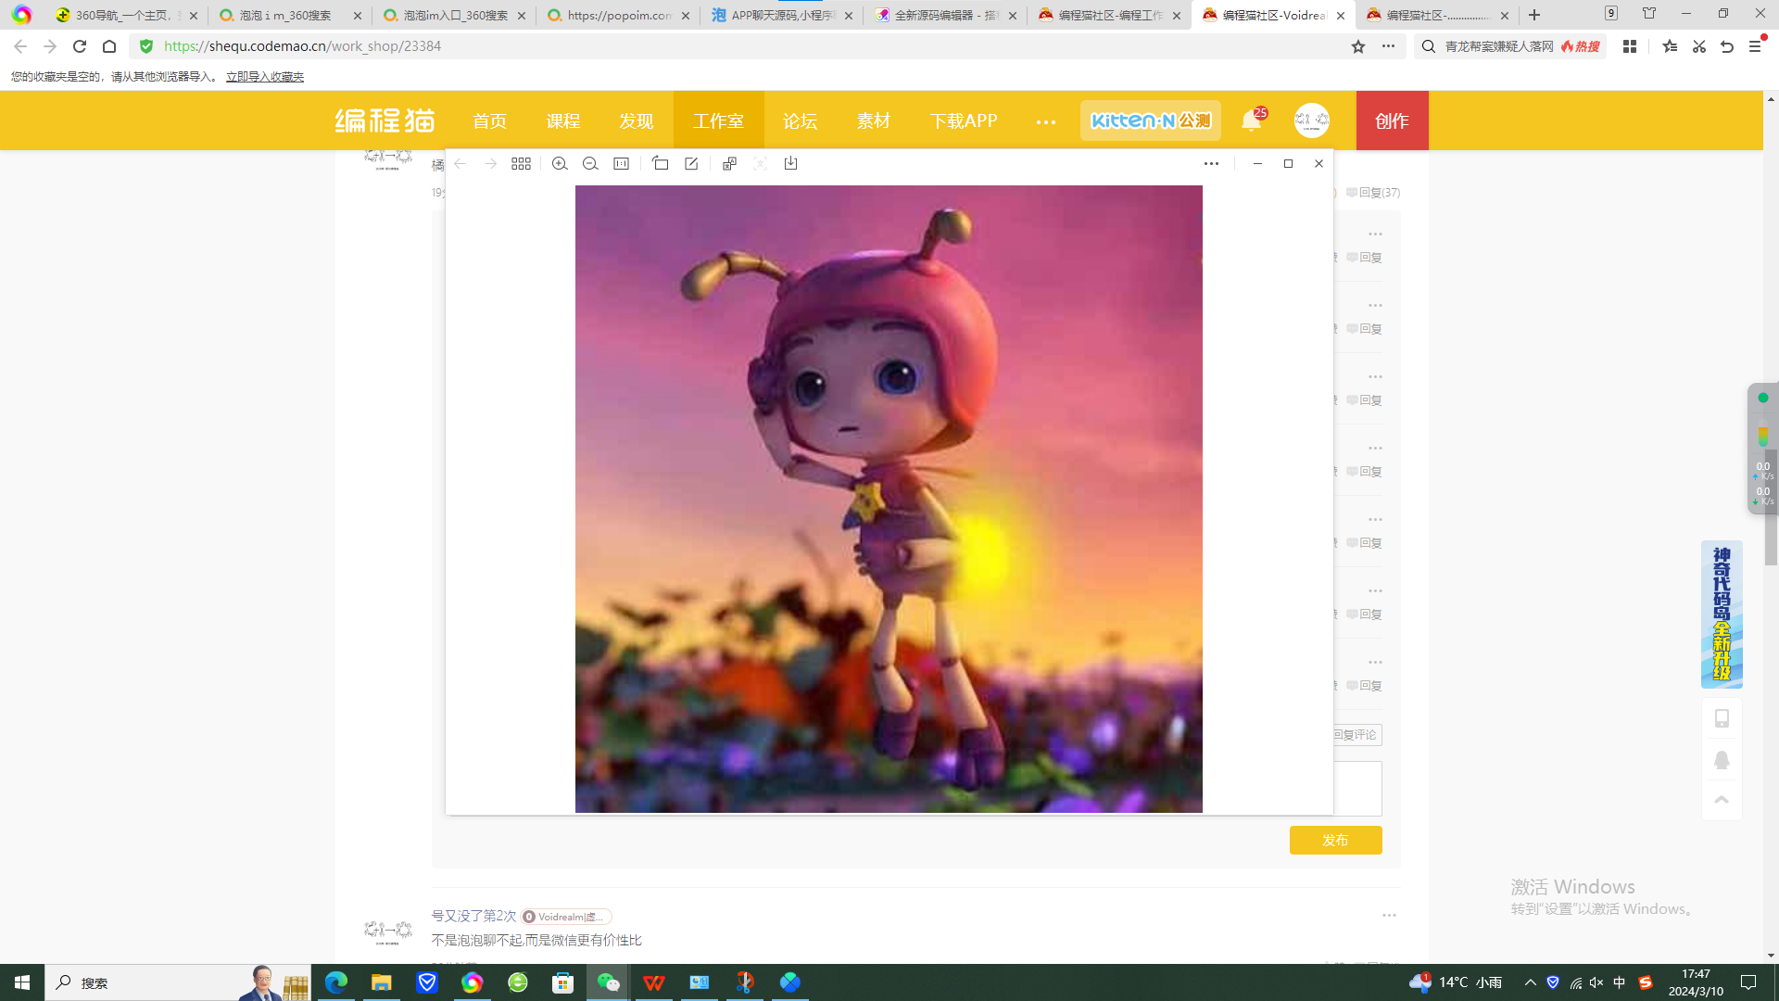Image resolution: width=1779 pixels, height=1001 pixels.
Task: Save the picture with the download icon
Action: click(791, 164)
